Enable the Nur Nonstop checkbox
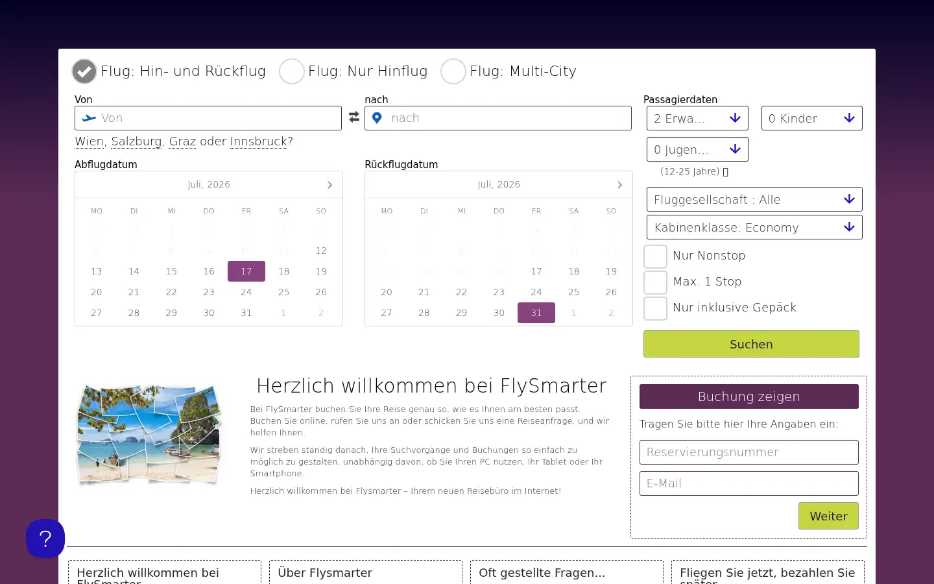This screenshot has height=584, width=934. (x=655, y=256)
